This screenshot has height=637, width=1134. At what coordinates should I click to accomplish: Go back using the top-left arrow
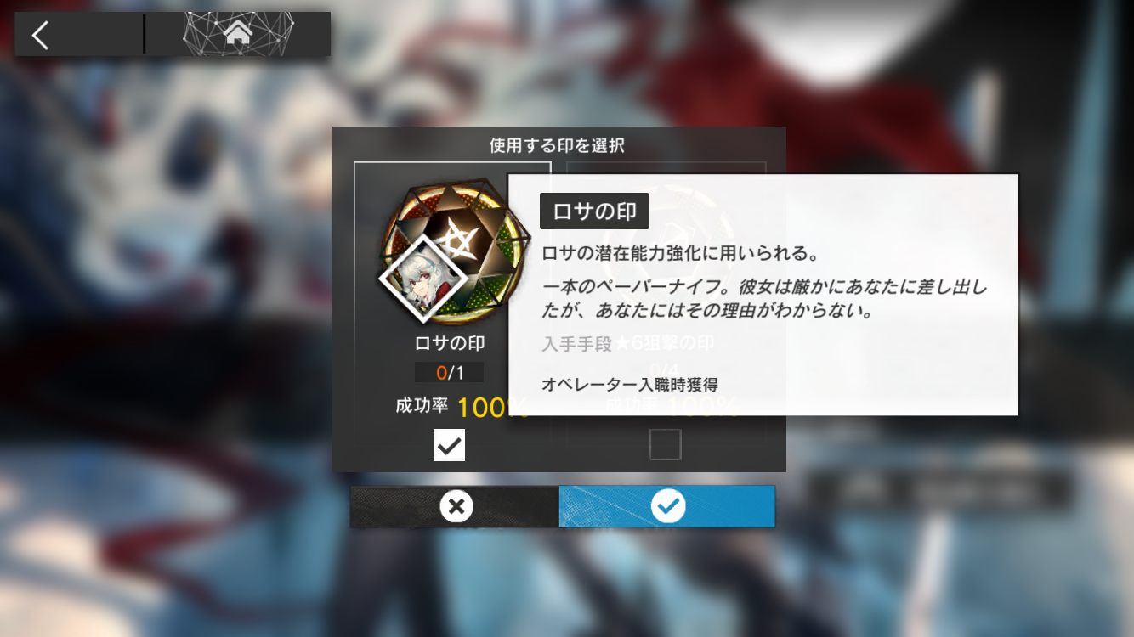40,35
